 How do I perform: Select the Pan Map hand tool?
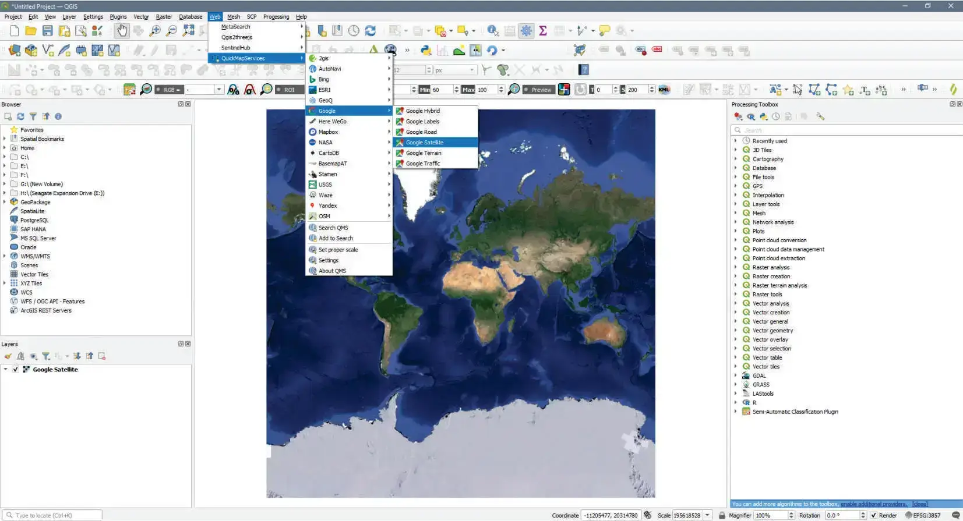point(122,30)
